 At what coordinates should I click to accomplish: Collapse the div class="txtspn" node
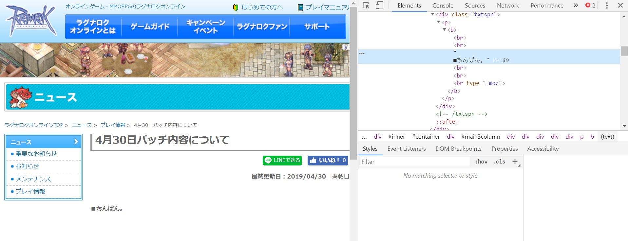[x=432, y=14]
